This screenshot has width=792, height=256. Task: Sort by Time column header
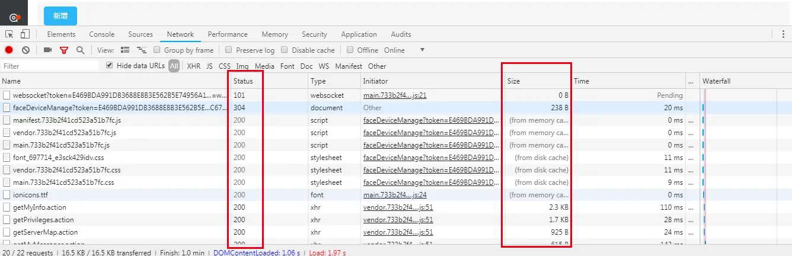point(628,81)
